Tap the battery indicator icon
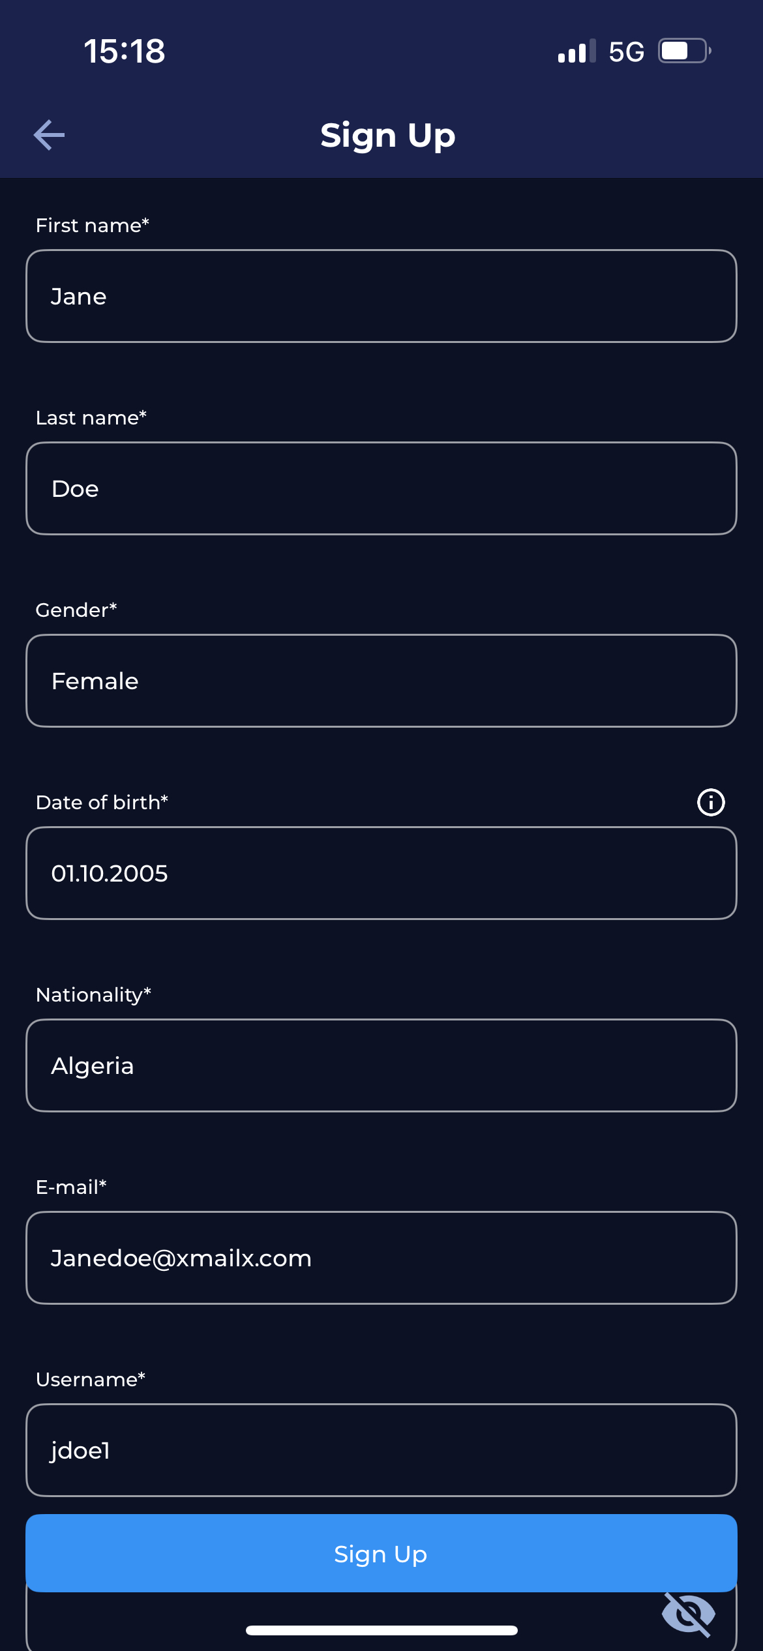Viewport: 763px width, 1651px height. (683, 51)
